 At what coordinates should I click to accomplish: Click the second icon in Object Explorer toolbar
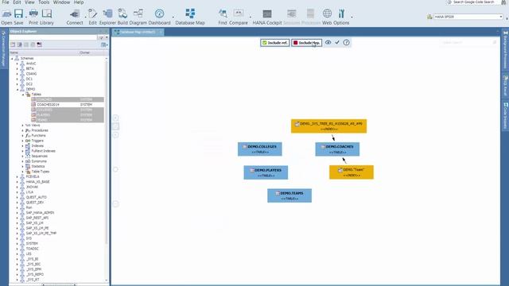(x=19, y=44)
